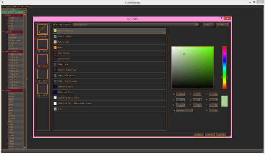Click the B value input field

click(x=180, y=105)
